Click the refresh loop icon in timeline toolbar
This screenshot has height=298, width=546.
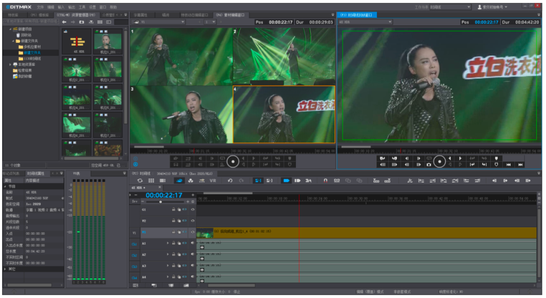click(140, 180)
